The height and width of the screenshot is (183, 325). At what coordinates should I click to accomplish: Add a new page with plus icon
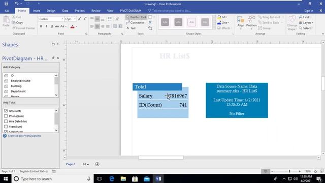pyautogui.click(x=97, y=164)
